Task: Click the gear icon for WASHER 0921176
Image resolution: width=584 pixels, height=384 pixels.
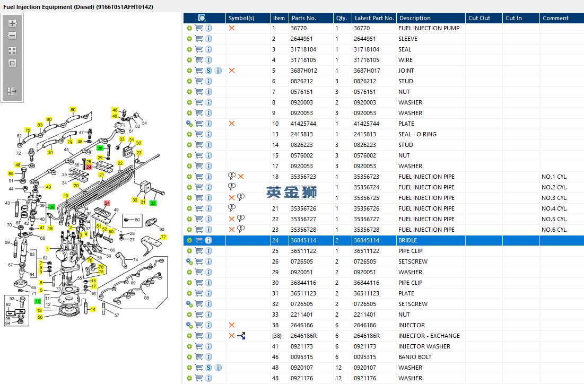Action: (x=189, y=378)
